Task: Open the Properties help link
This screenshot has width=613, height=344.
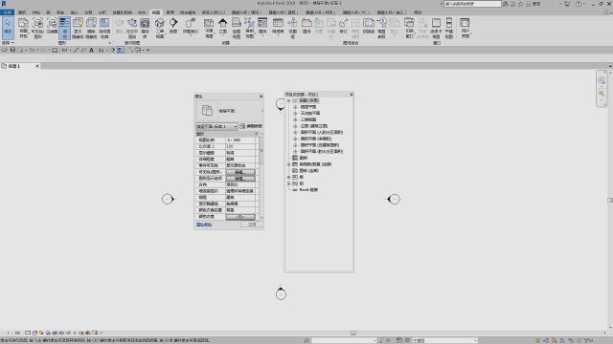Action: click(x=204, y=225)
